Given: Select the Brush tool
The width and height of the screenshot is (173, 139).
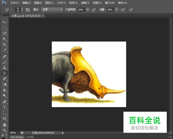Looking at the screenshot, I should pyautogui.click(x=5, y=62).
